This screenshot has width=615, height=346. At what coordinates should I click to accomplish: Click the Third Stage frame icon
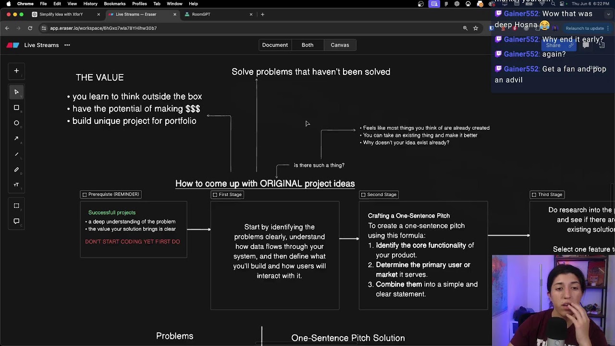[534, 195]
